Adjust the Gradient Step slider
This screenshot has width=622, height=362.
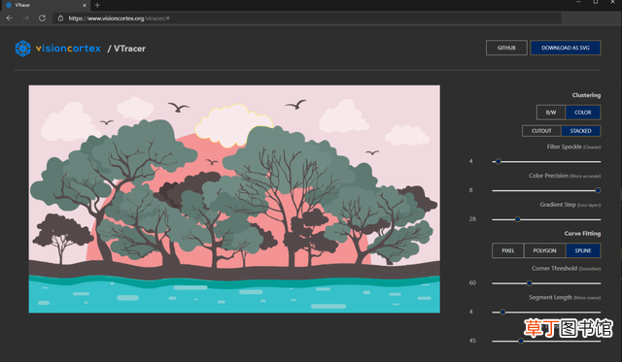[x=546, y=219]
